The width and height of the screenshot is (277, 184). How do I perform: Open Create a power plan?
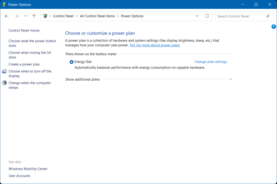pos(24,64)
